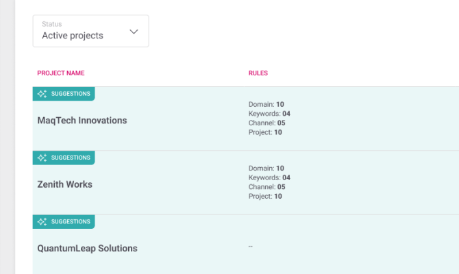This screenshot has width=459, height=274.
Task: Open the MaqTech Innovations project
Action: point(82,121)
